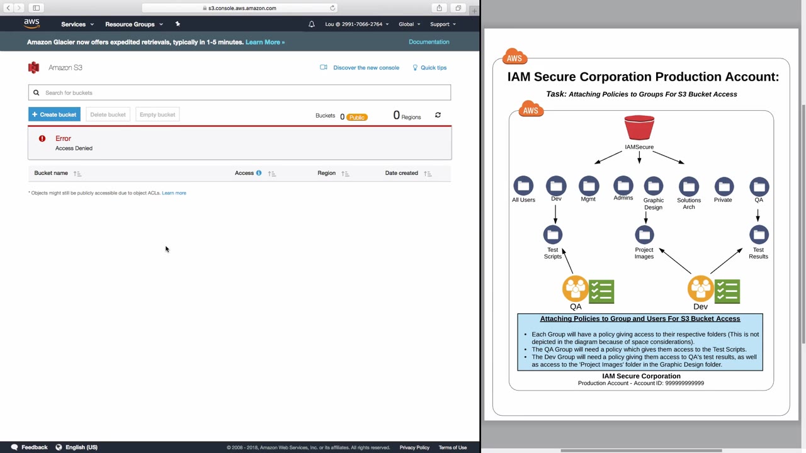806x453 pixels.
Task: Open Discover the new console link
Action: 366,67
